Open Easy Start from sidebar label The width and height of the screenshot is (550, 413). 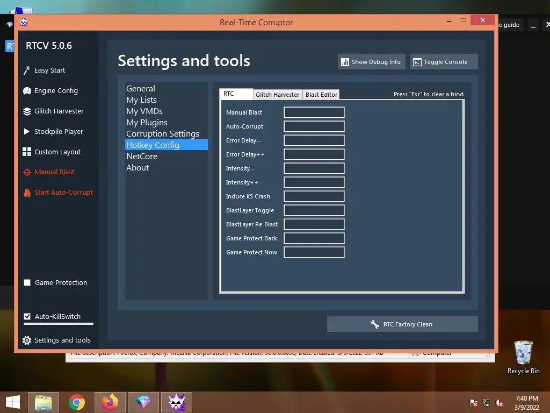click(x=50, y=70)
